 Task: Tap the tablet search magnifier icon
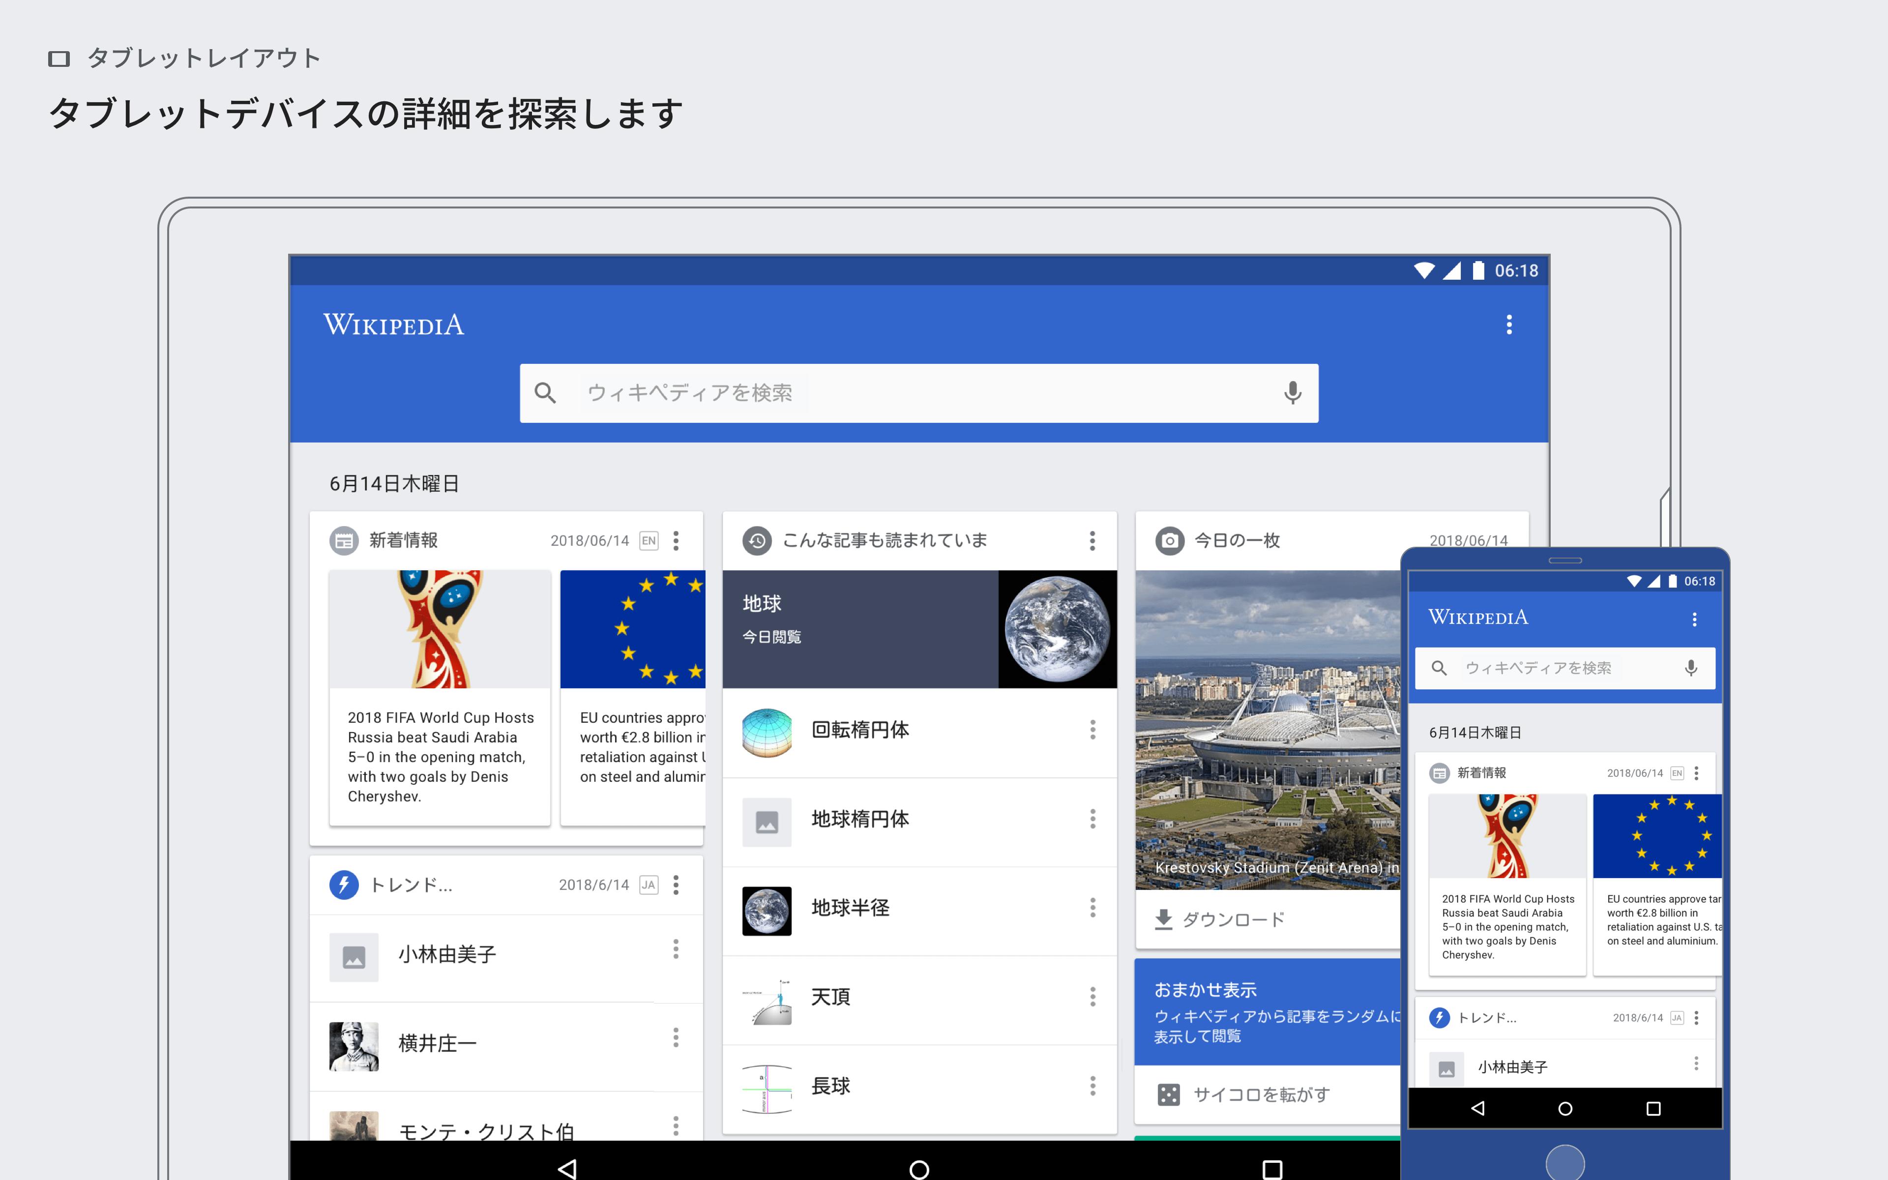545,392
